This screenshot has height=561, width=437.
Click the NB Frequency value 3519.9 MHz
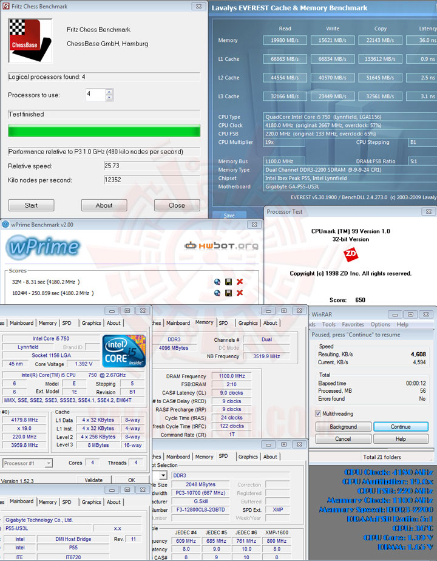coord(266,356)
